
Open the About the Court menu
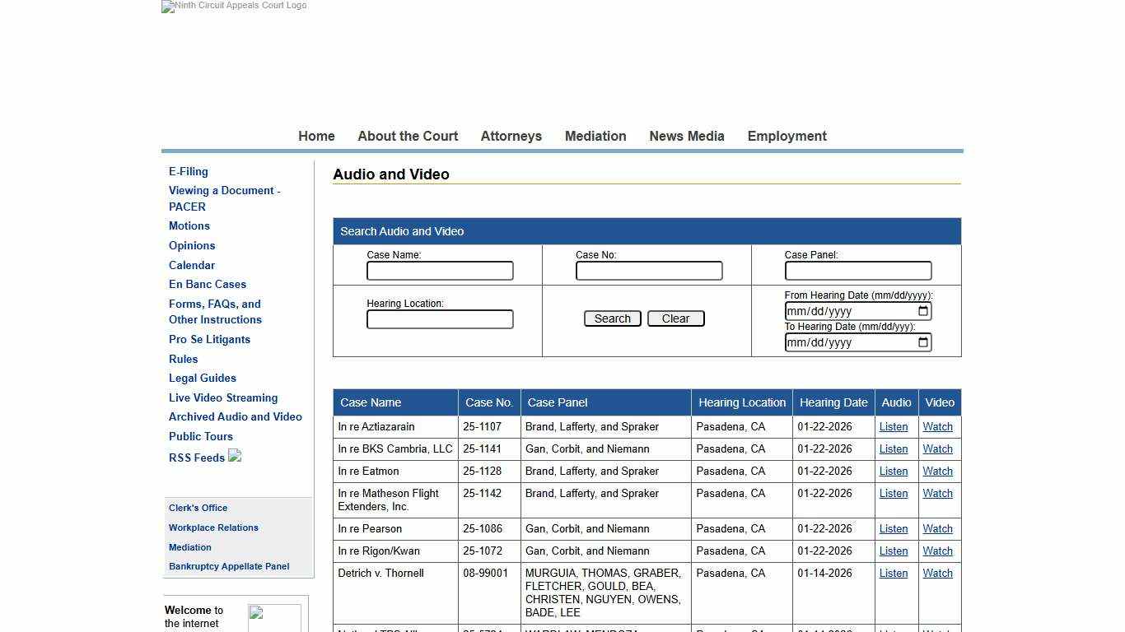click(x=408, y=137)
